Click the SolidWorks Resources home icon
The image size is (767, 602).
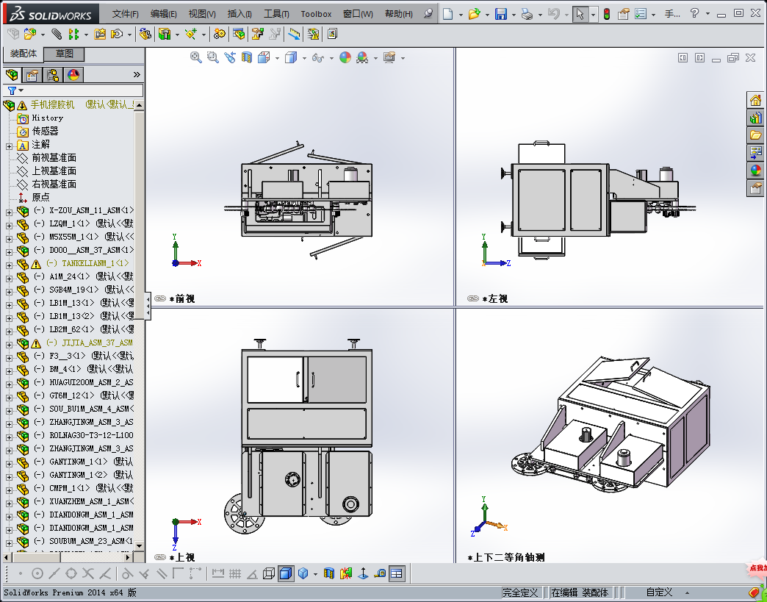click(755, 101)
